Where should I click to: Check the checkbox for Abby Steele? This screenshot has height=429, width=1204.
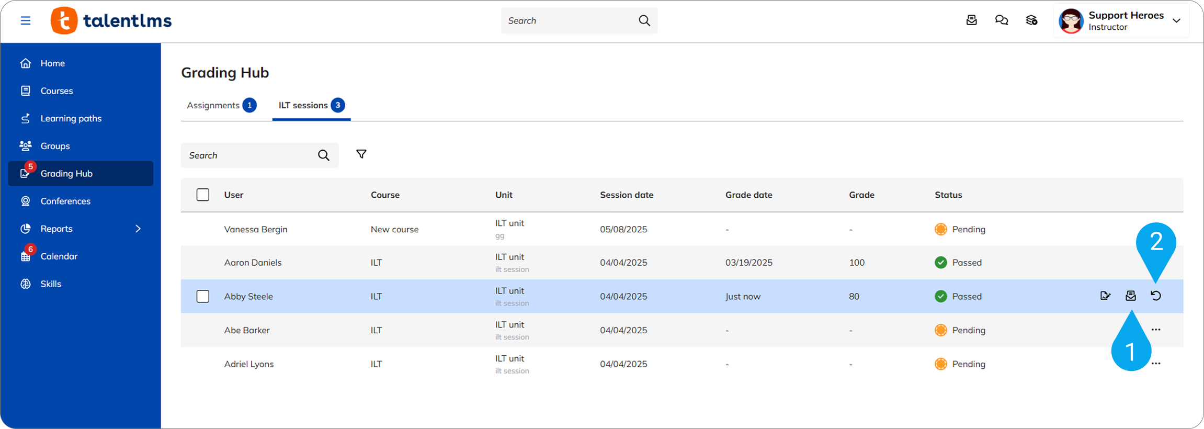[203, 297]
